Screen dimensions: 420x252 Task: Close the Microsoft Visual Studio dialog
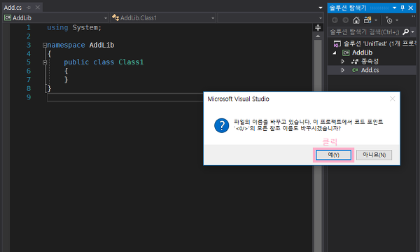click(393, 99)
